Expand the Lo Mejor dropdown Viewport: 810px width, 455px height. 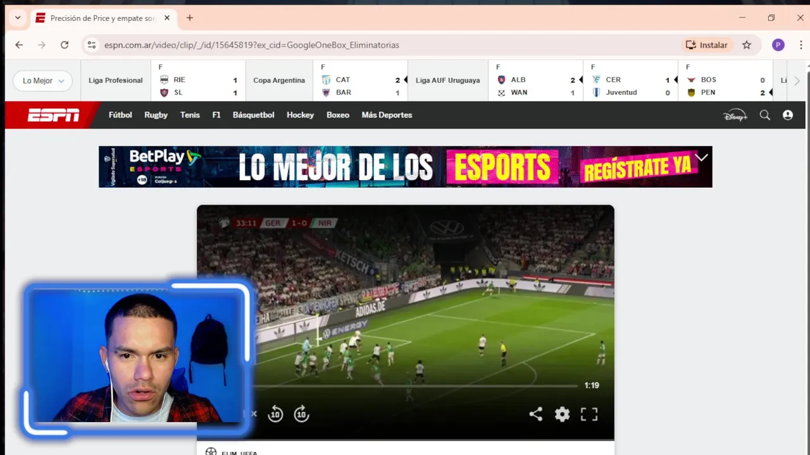pos(43,80)
